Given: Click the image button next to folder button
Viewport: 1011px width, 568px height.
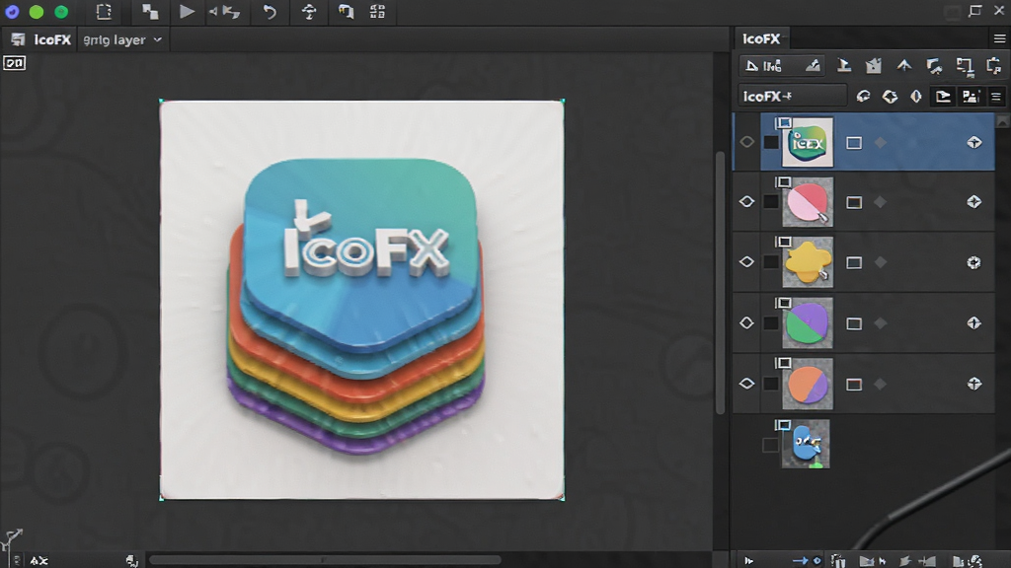Looking at the screenshot, I should point(971,97).
